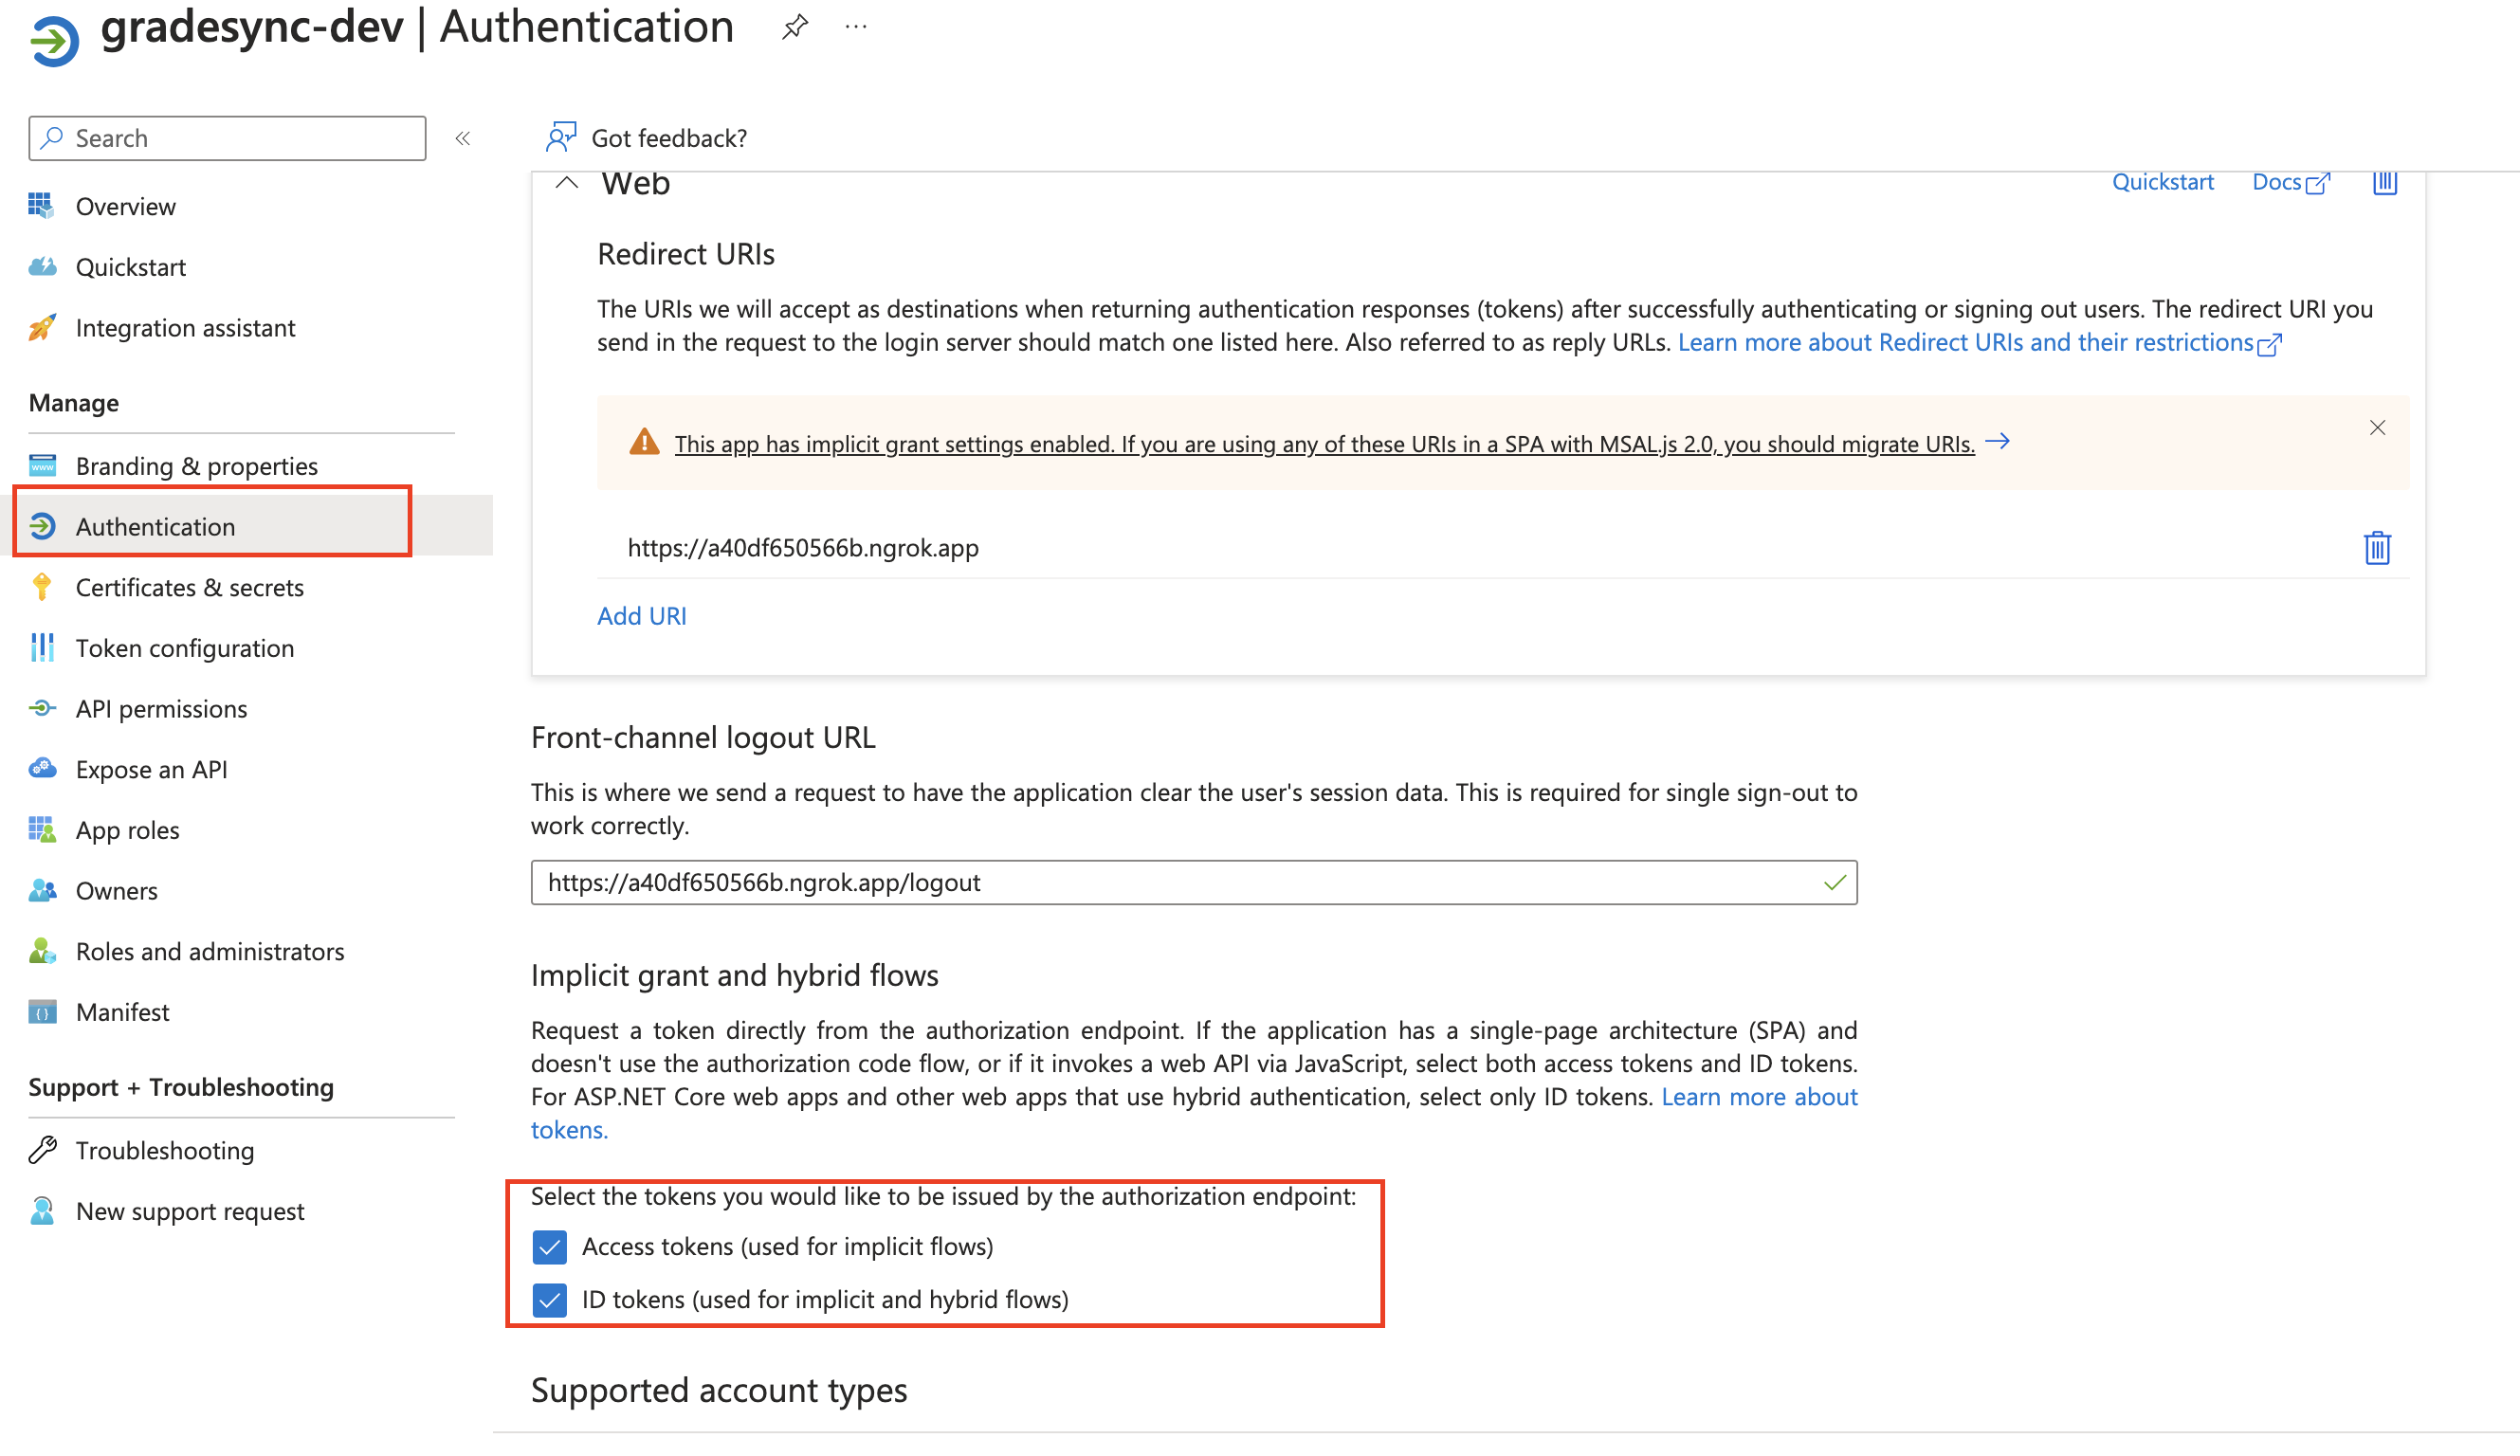Screen dimensions: 2520x1456
Task: Click the Front-channel logout URL field
Action: (x=1180, y=882)
